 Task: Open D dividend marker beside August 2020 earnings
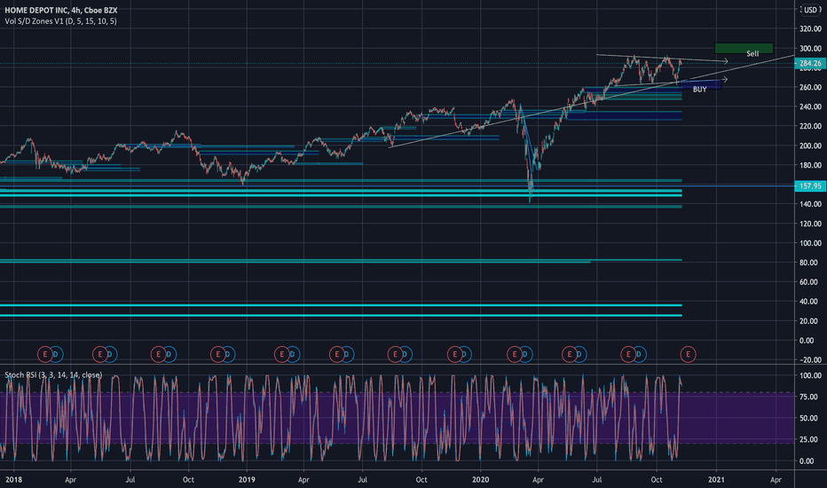click(639, 354)
